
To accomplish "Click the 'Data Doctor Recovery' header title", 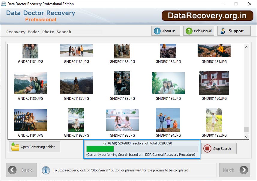I will (x=41, y=13).
